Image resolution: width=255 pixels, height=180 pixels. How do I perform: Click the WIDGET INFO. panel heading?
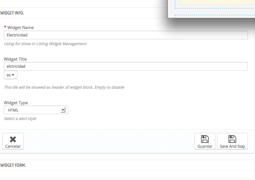pos(12,13)
